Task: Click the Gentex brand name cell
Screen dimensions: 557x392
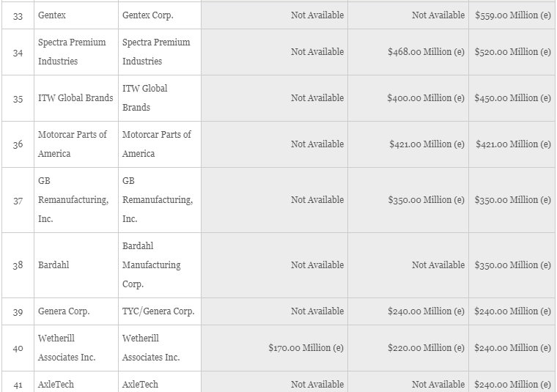Action: coord(76,15)
